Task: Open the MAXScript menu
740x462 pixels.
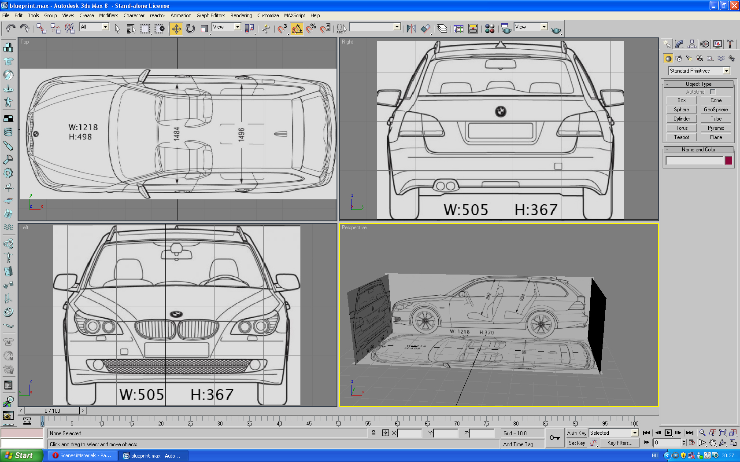Action: pos(295,15)
